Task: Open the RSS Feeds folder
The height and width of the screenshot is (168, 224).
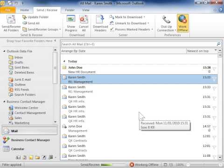Action: [x=19, y=90]
